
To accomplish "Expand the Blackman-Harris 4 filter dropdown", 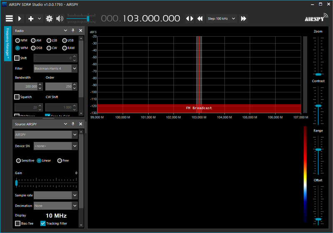I will [75, 68].
